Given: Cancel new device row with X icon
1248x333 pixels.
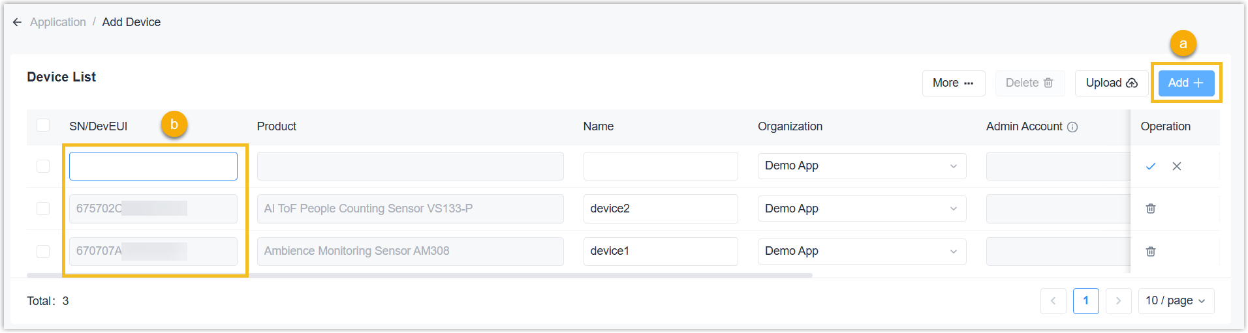Looking at the screenshot, I should pyautogui.click(x=1177, y=166).
